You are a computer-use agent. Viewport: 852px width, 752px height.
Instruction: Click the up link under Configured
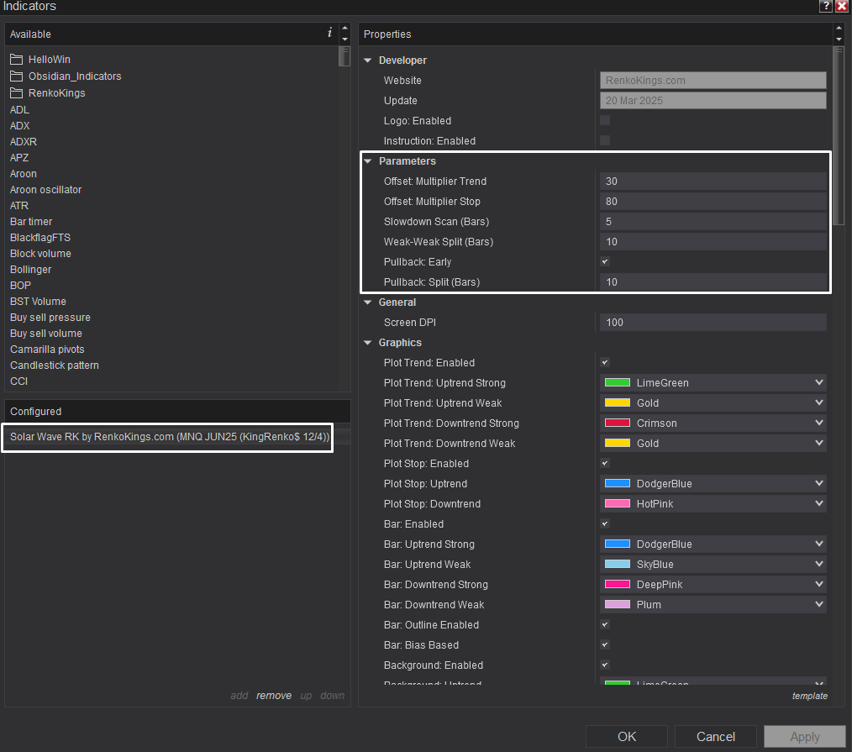(306, 696)
